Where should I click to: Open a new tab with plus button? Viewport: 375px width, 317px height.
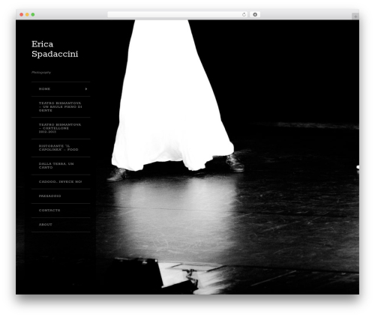click(355, 16)
